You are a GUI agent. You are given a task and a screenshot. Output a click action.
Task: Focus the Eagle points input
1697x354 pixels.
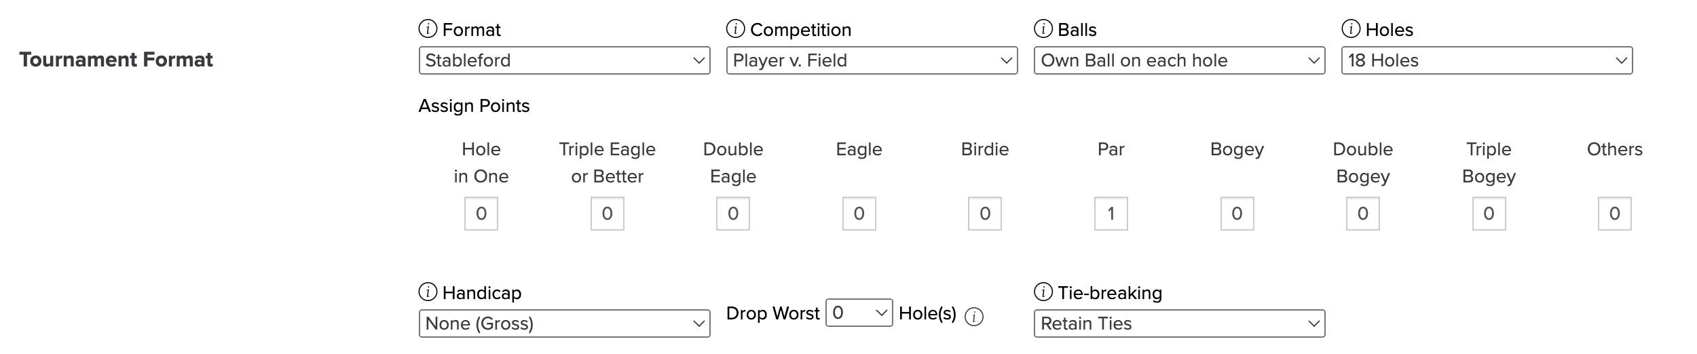pos(859,214)
